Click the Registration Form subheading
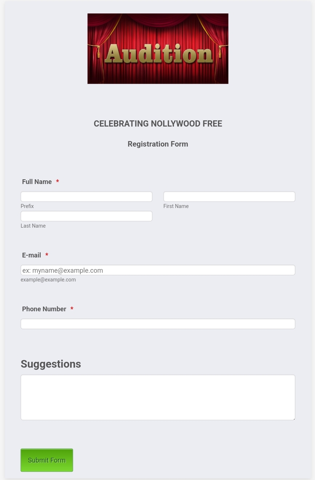 tap(158, 144)
